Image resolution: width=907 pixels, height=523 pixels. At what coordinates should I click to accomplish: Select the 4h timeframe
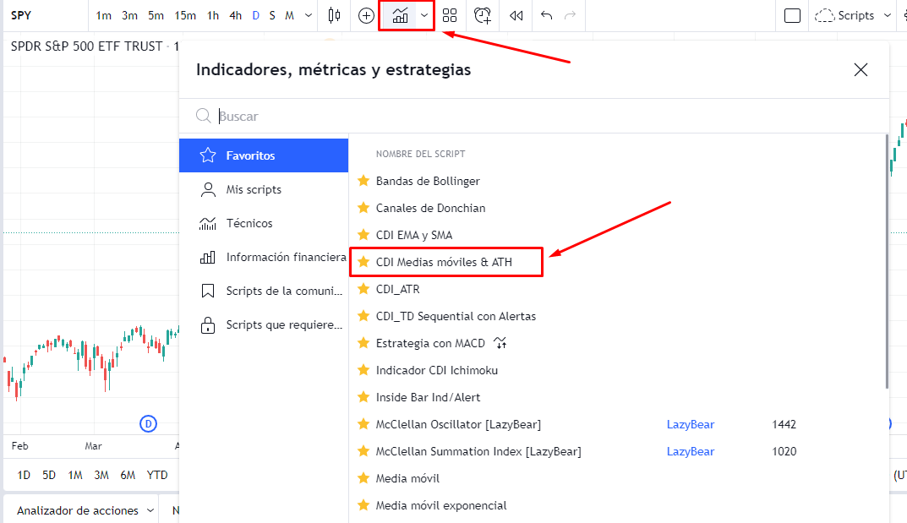tap(236, 15)
